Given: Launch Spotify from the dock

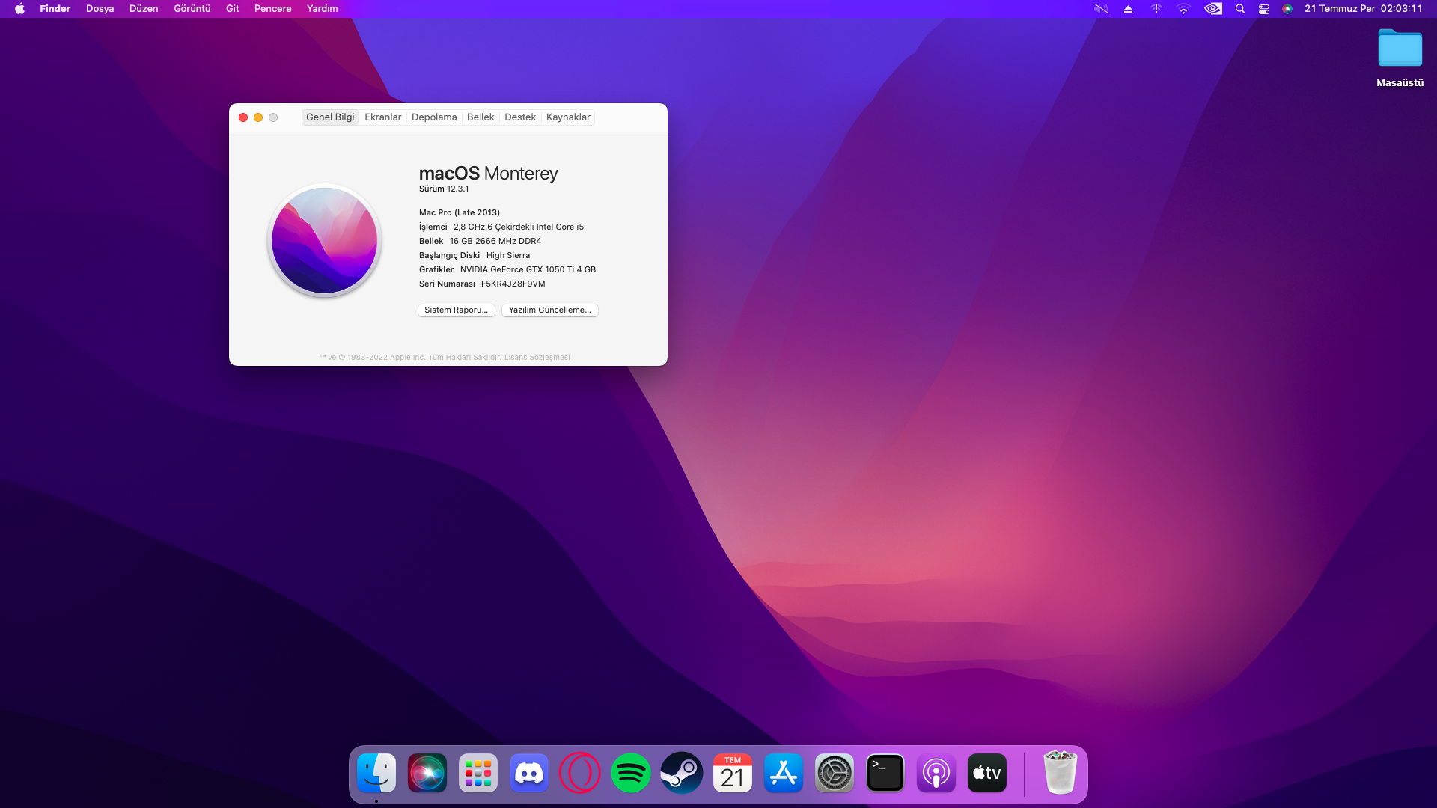Looking at the screenshot, I should coord(630,773).
